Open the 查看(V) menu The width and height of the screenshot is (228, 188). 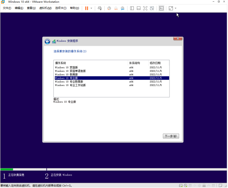[31, 8]
